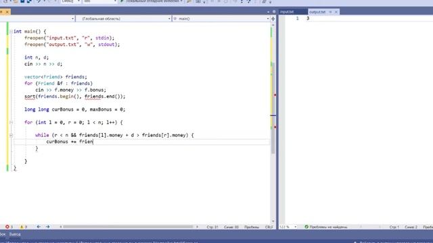Click the vector<Friend> friends declaration

[x=55, y=77]
